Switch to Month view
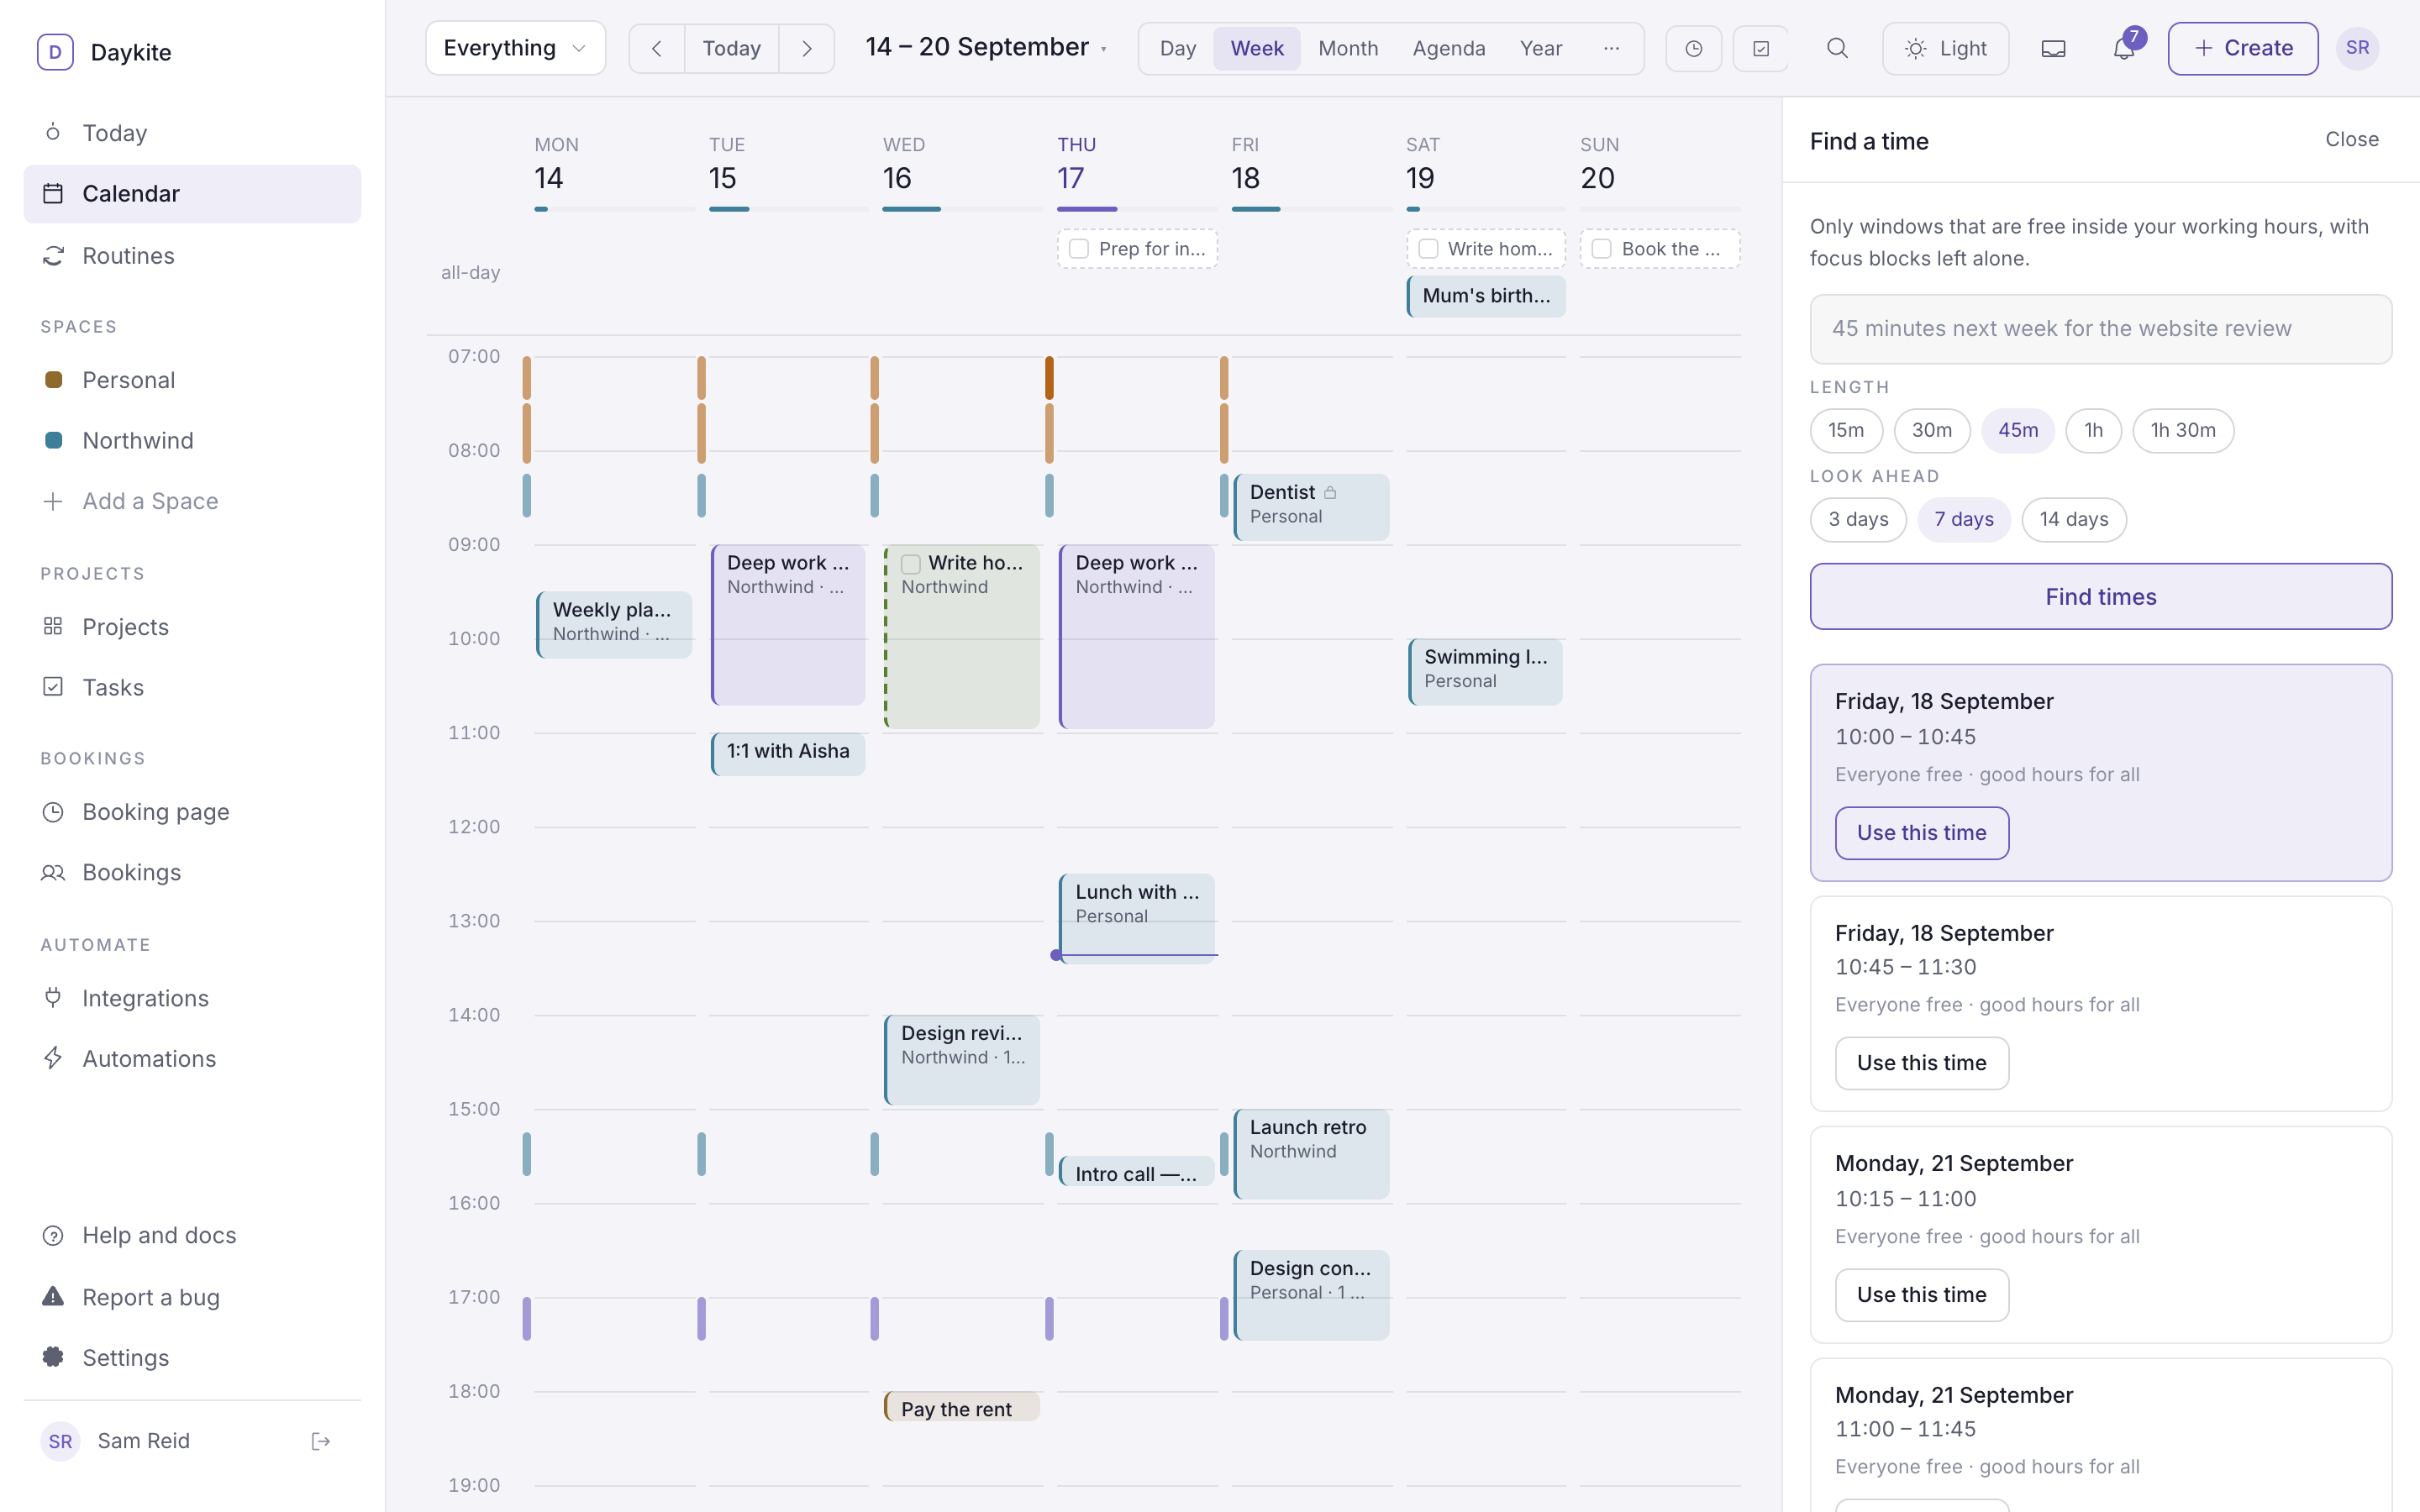The width and height of the screenshot is (2420, 1512). (x=1348, y=48)
